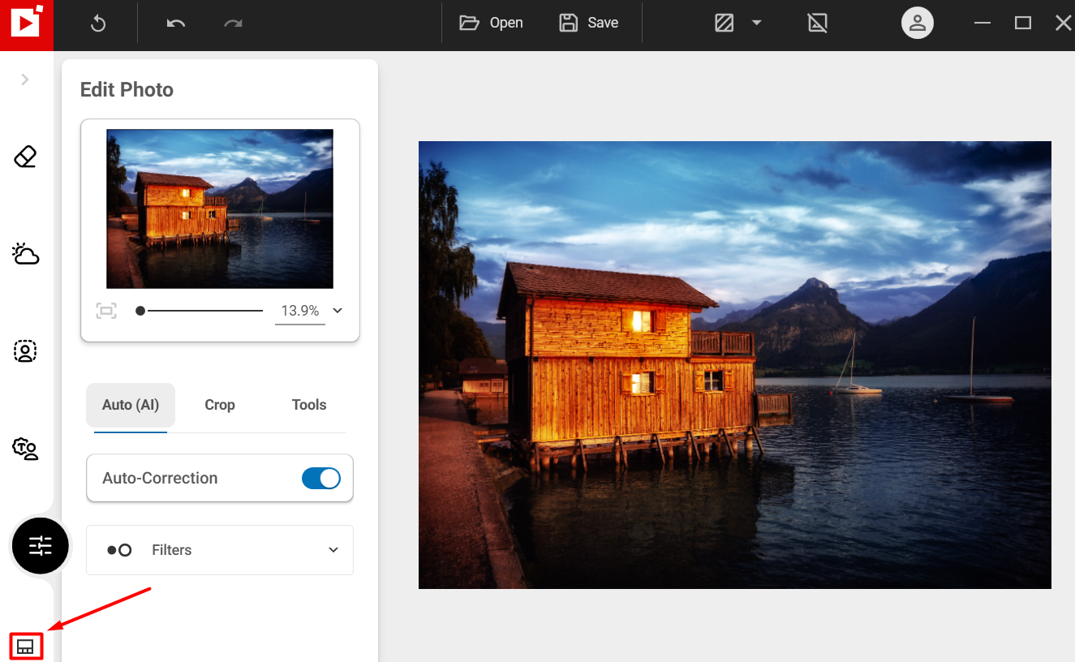Open a photo file
1075x662 pixels.
coord(491,23)
